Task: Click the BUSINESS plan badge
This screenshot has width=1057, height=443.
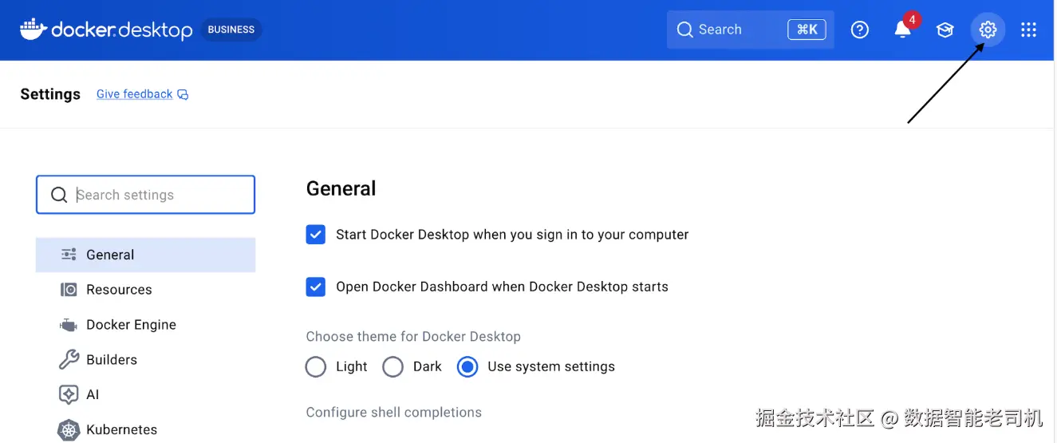Action: pyautogui.click(x=231, y=30)
